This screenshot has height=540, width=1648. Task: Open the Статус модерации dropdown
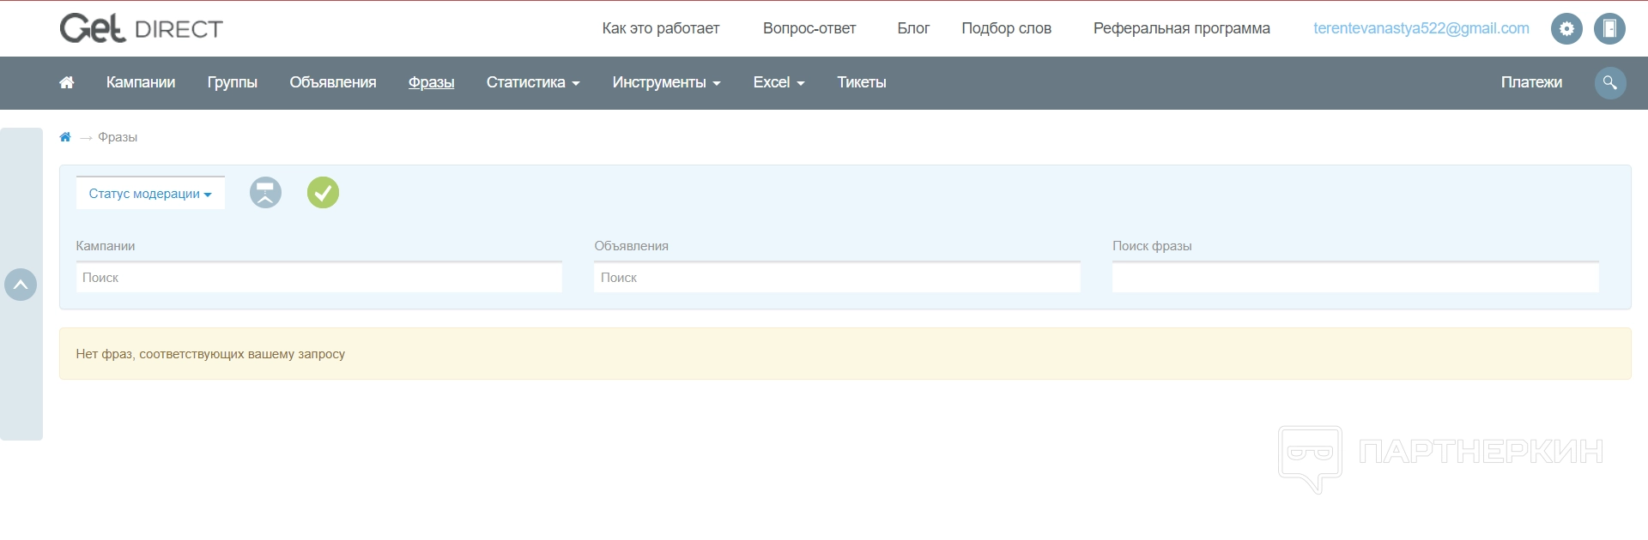click(150, 194)
